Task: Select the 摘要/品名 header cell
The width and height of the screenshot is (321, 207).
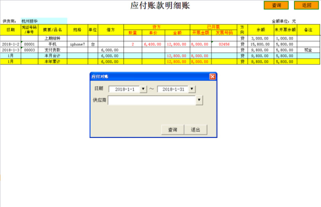Action: click(53, 30)
